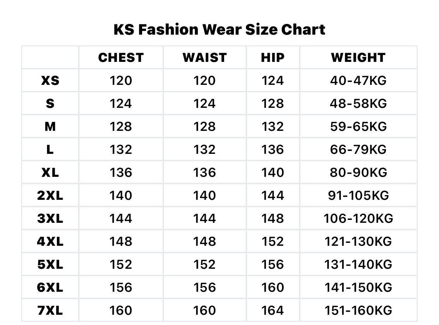Click the WEIGHT column header

[x=358, y=58]
